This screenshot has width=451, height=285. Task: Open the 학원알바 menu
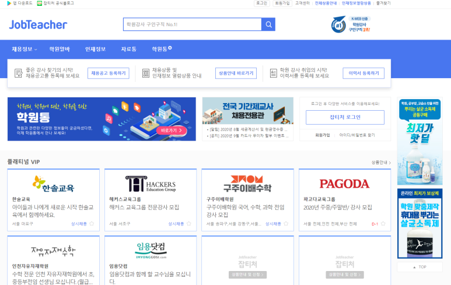[x=60, y=49]
